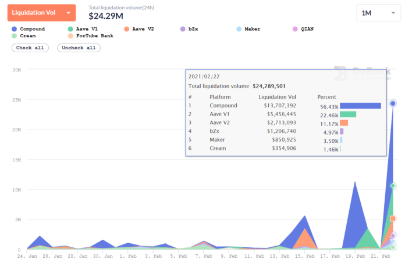Click the arrow in Liquidation Vol button
This screenshot has height=263, width=405.
click(69, 13)
